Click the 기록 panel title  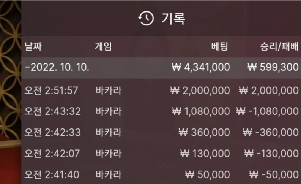coord(173,19)
